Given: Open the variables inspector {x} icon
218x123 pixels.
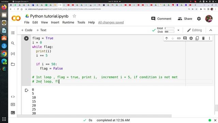Looking at the screenshot, I should [13, 54].
